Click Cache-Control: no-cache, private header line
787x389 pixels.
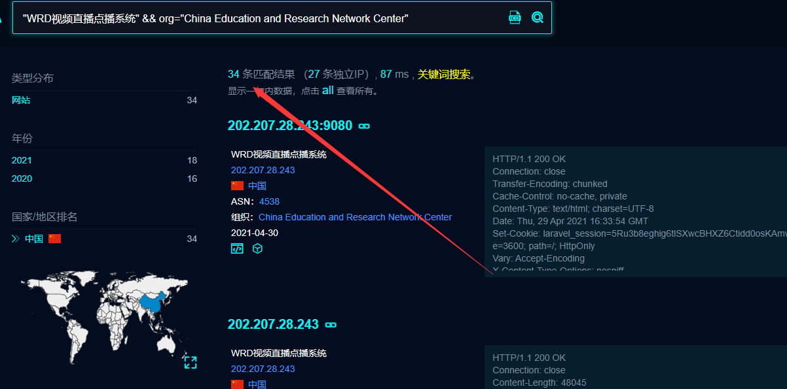[560, 196]
